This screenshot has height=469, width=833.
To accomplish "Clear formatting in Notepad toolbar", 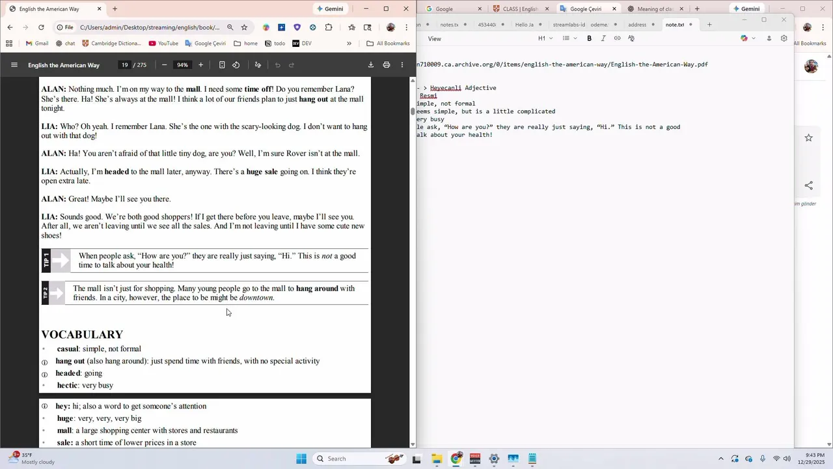I will click(x=631, y=38).
